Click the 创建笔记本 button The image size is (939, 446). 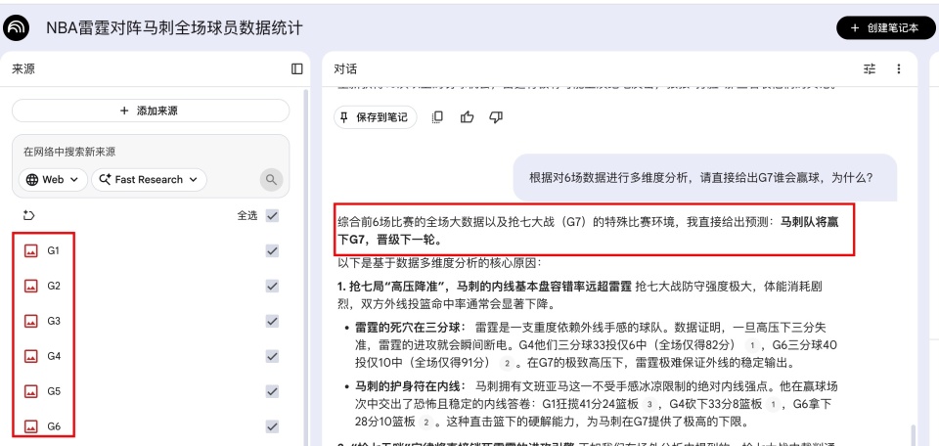coord(885,28)
